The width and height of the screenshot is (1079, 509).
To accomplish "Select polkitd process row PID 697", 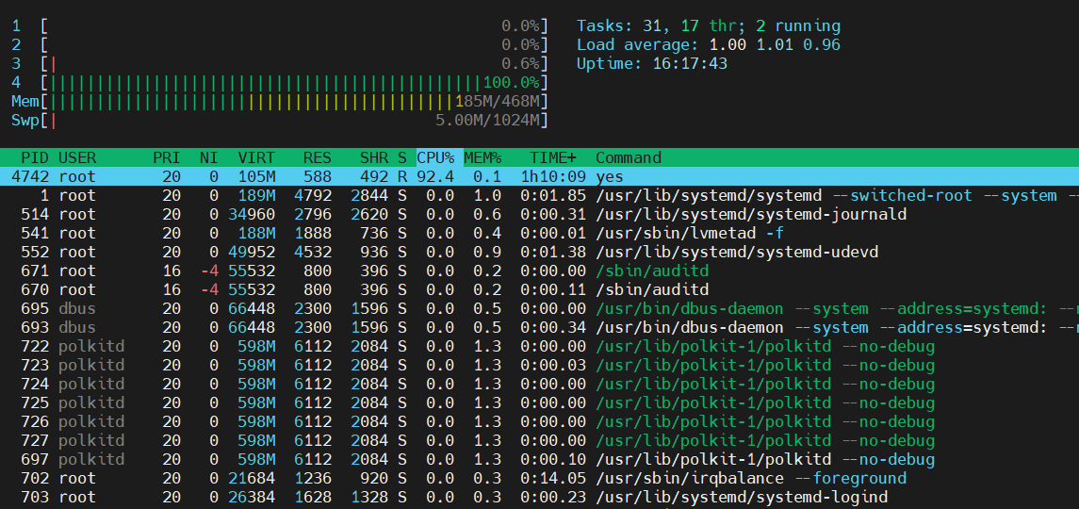I will click(539, 459).
